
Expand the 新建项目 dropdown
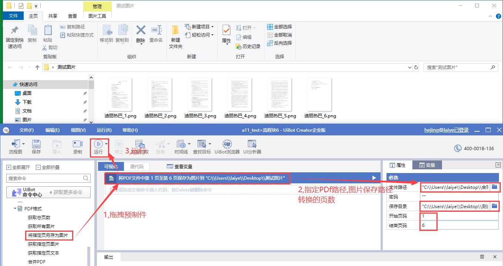click(212, 27)
